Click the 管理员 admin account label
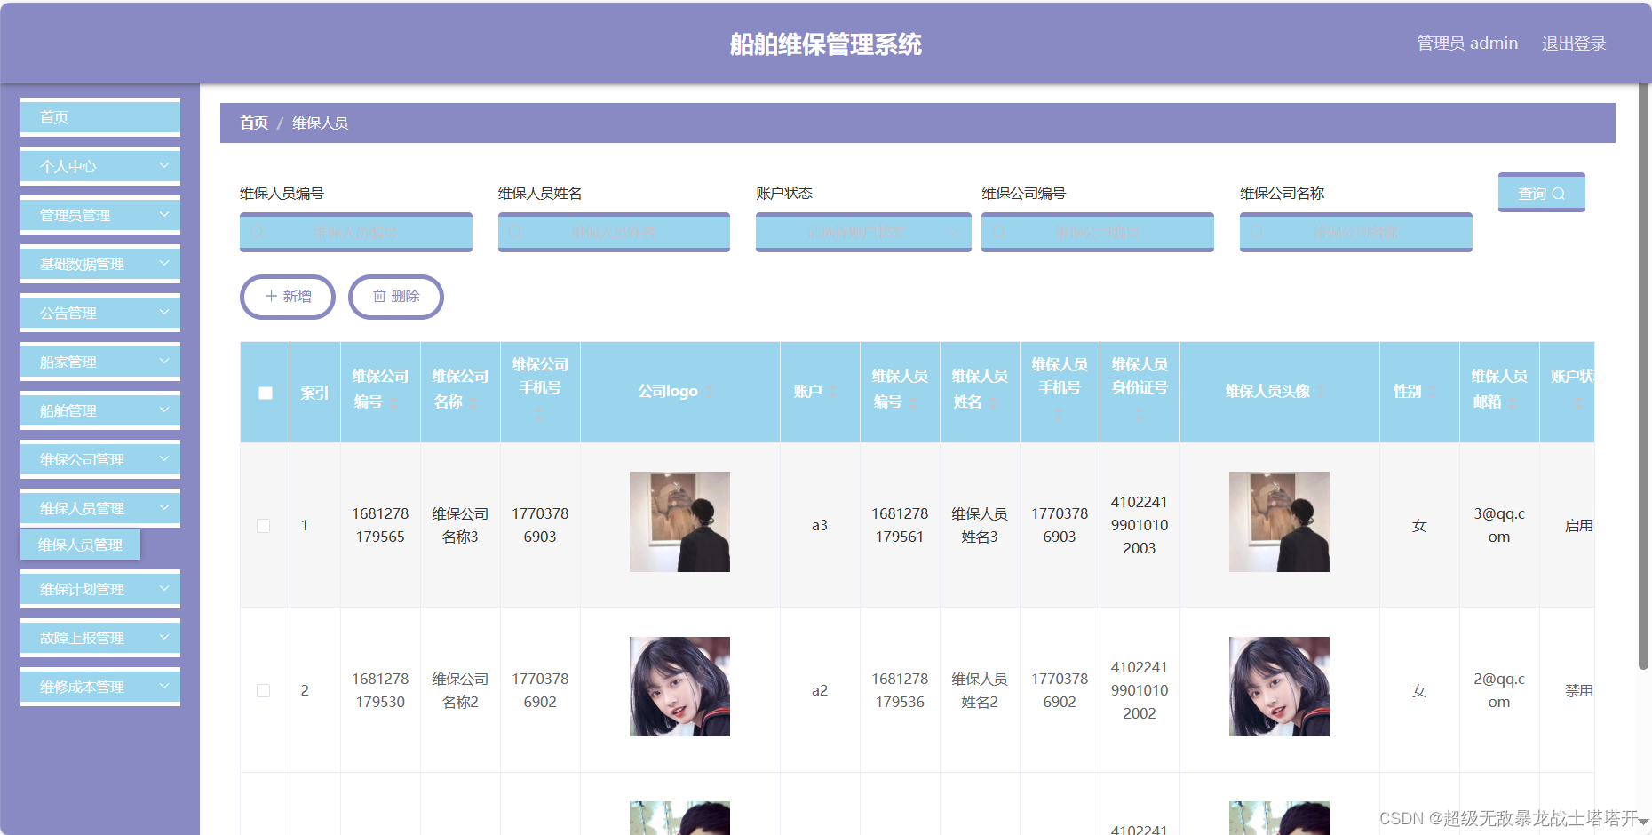 click(x=1467, y=44)
